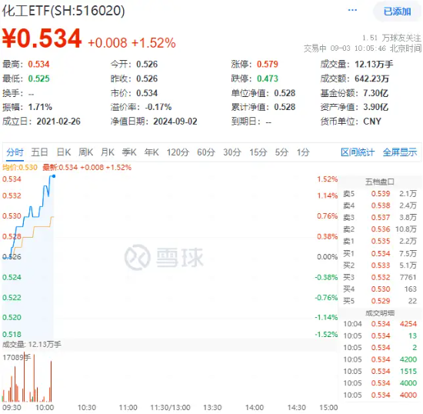
Task: Click the 涨停 0.579 value
Action: tap(268, 64)
